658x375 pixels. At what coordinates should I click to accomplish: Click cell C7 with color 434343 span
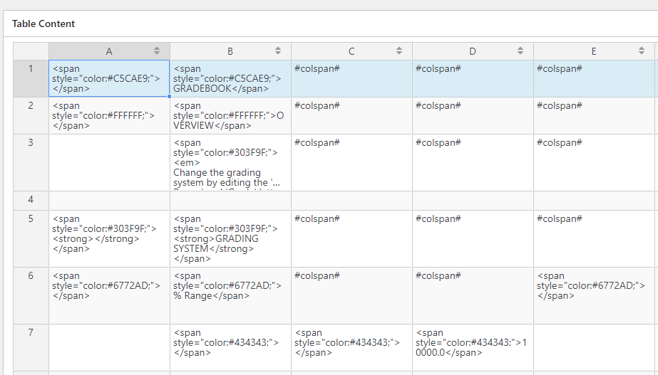pyautogui.click(x=351, y=347)
